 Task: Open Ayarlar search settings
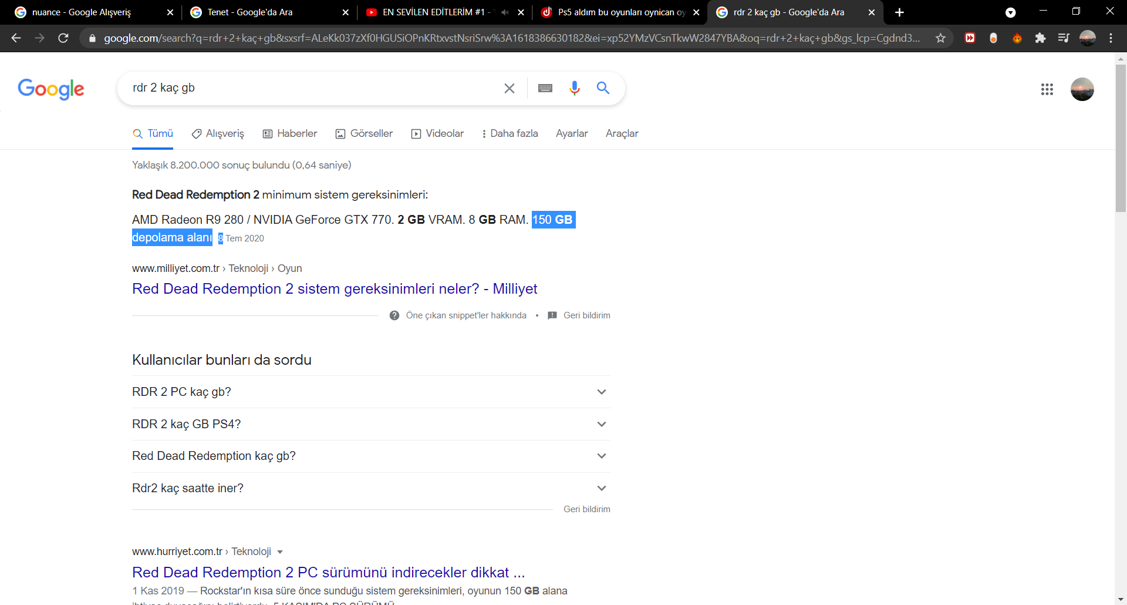tap(572, 134)
